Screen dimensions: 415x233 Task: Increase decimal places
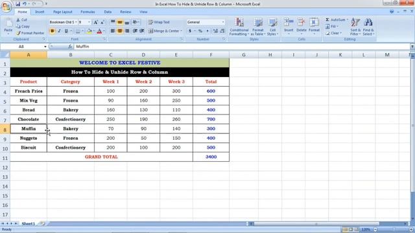click(215, 31)
